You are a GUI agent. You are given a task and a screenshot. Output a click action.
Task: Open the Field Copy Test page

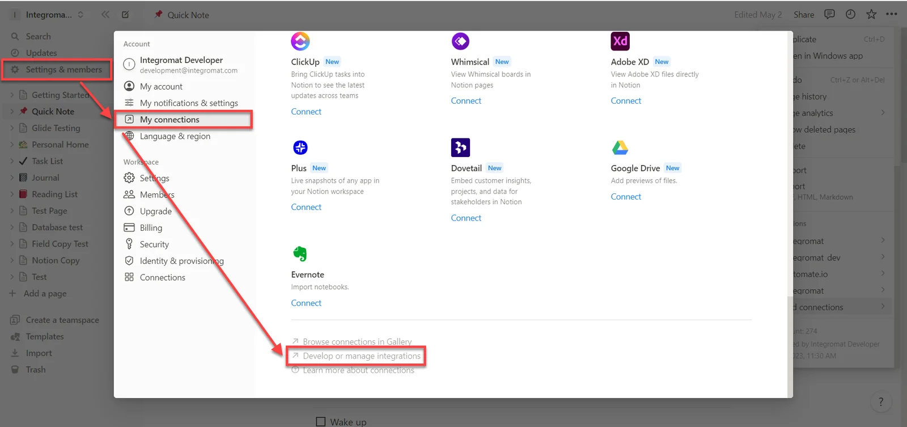(x=60, y=244)
